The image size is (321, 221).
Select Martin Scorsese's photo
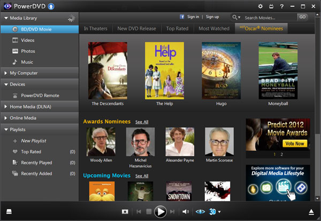[219, 142]
